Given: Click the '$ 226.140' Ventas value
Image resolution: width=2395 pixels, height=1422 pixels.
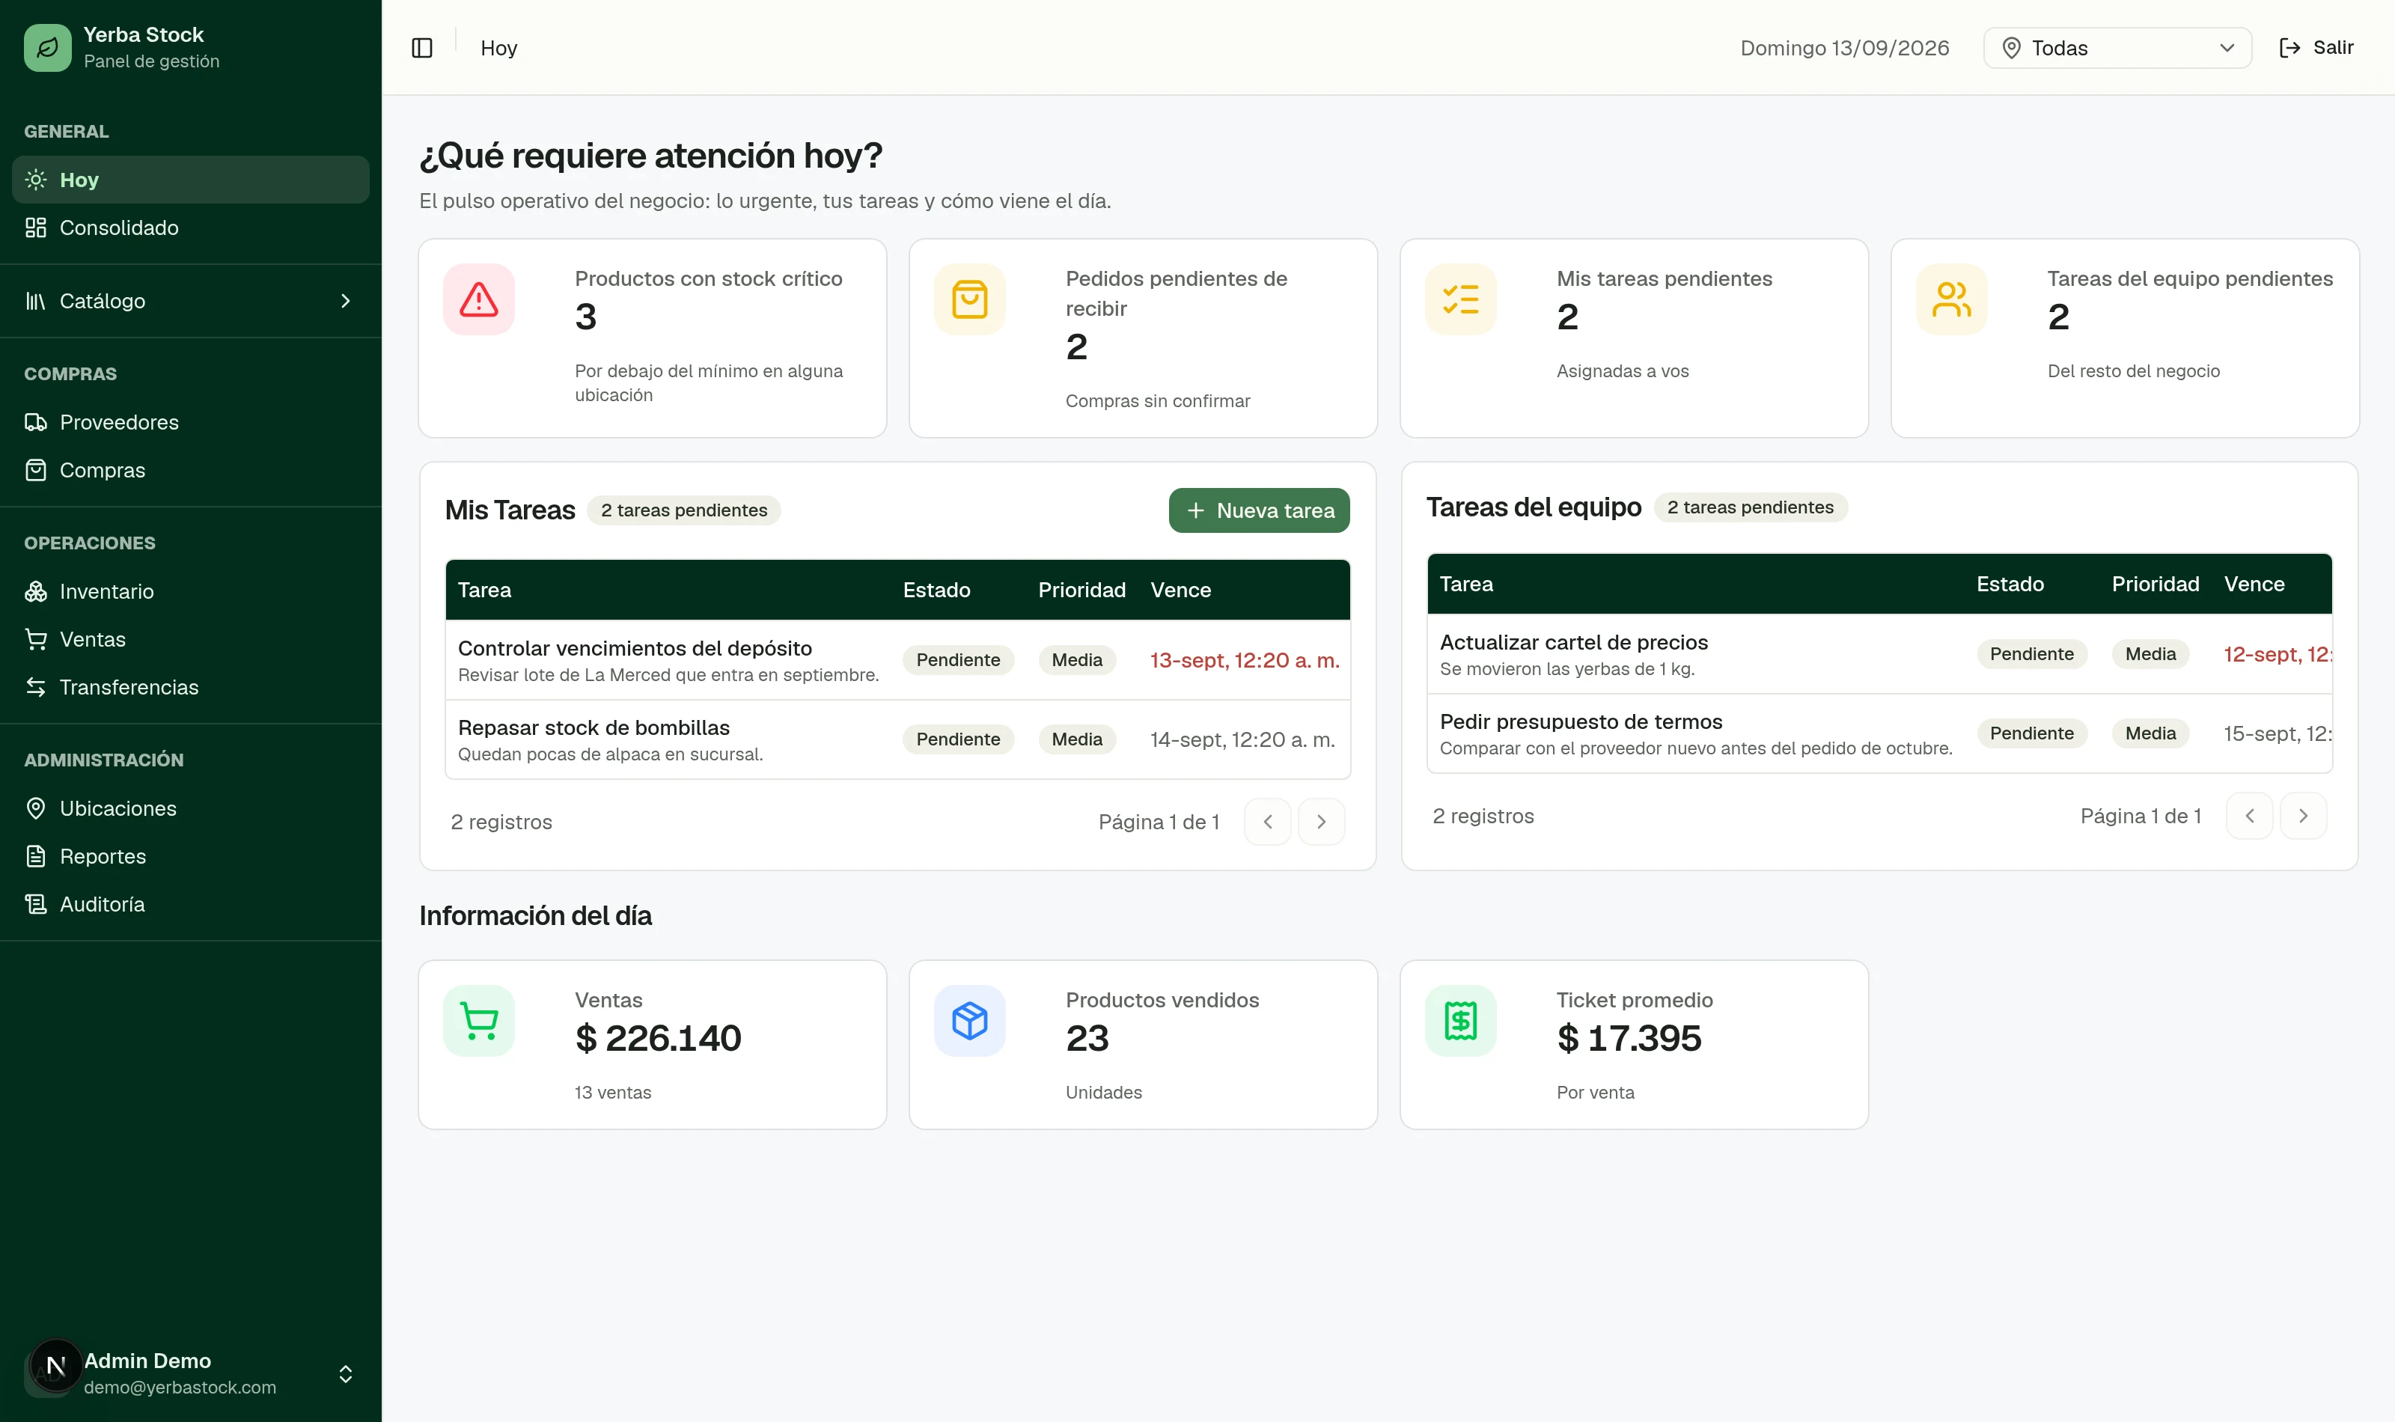Looking at the screenshot, I should (x=658, y=1039).
